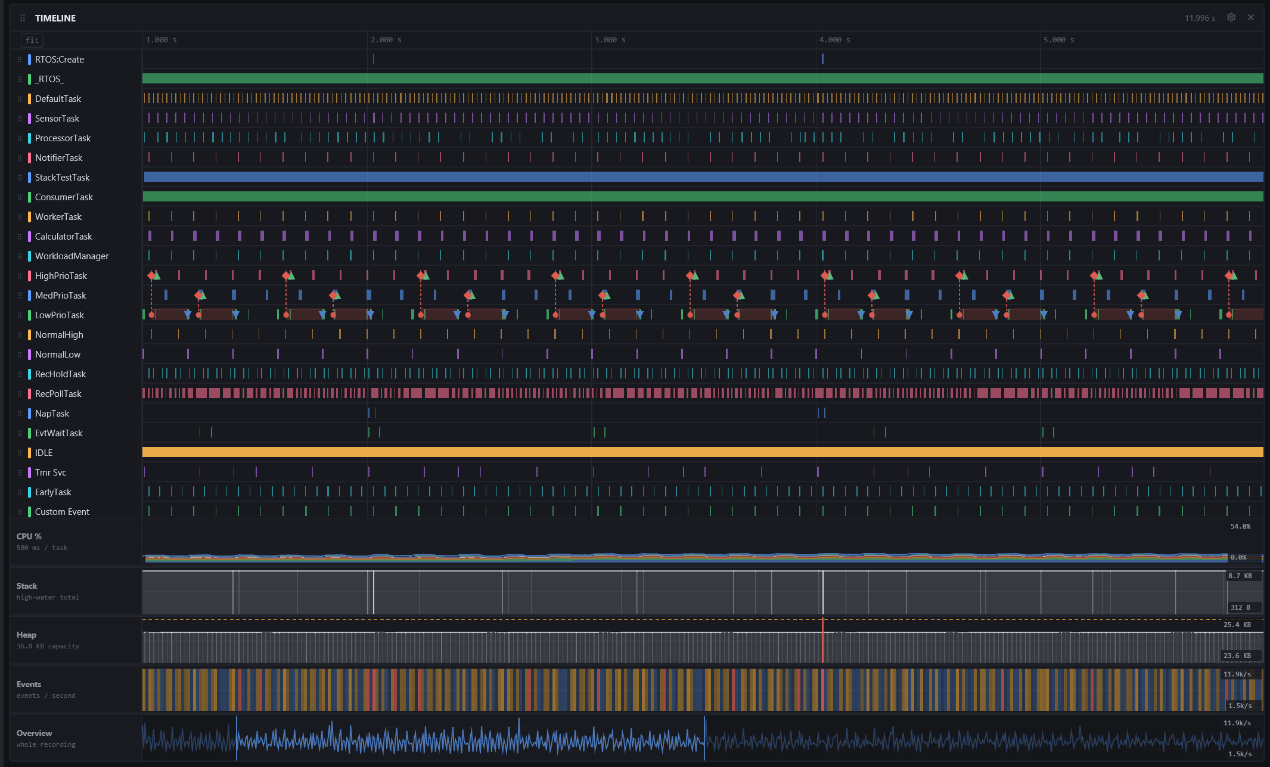The image size is (1270, 767).
Task: Click Tmr Svc row drag handle
Action: click(20, 473)
